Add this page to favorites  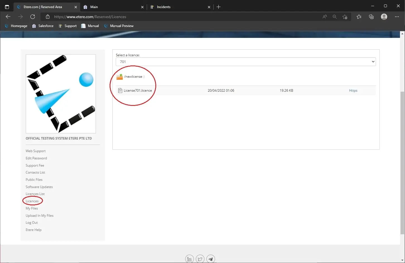(x=345, y=17)
